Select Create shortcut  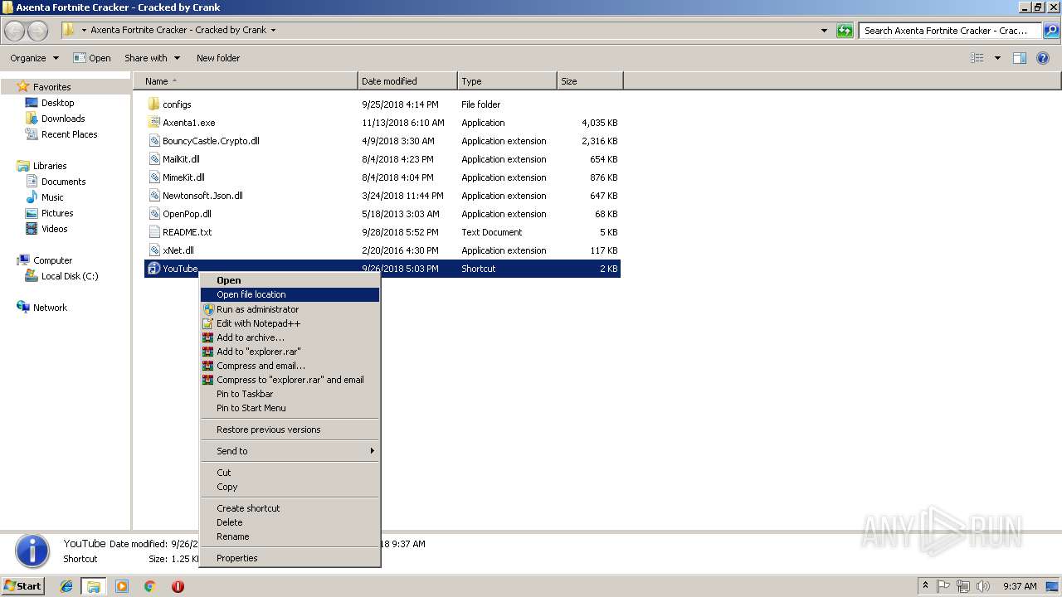click(x=290, y=508)
